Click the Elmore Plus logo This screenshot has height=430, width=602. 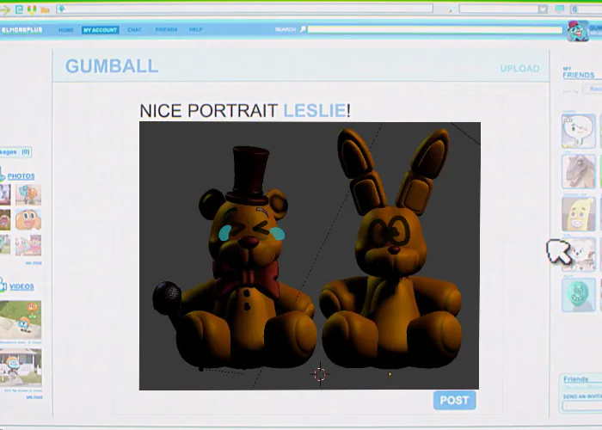pyautogui.click(x=21, y=30)
